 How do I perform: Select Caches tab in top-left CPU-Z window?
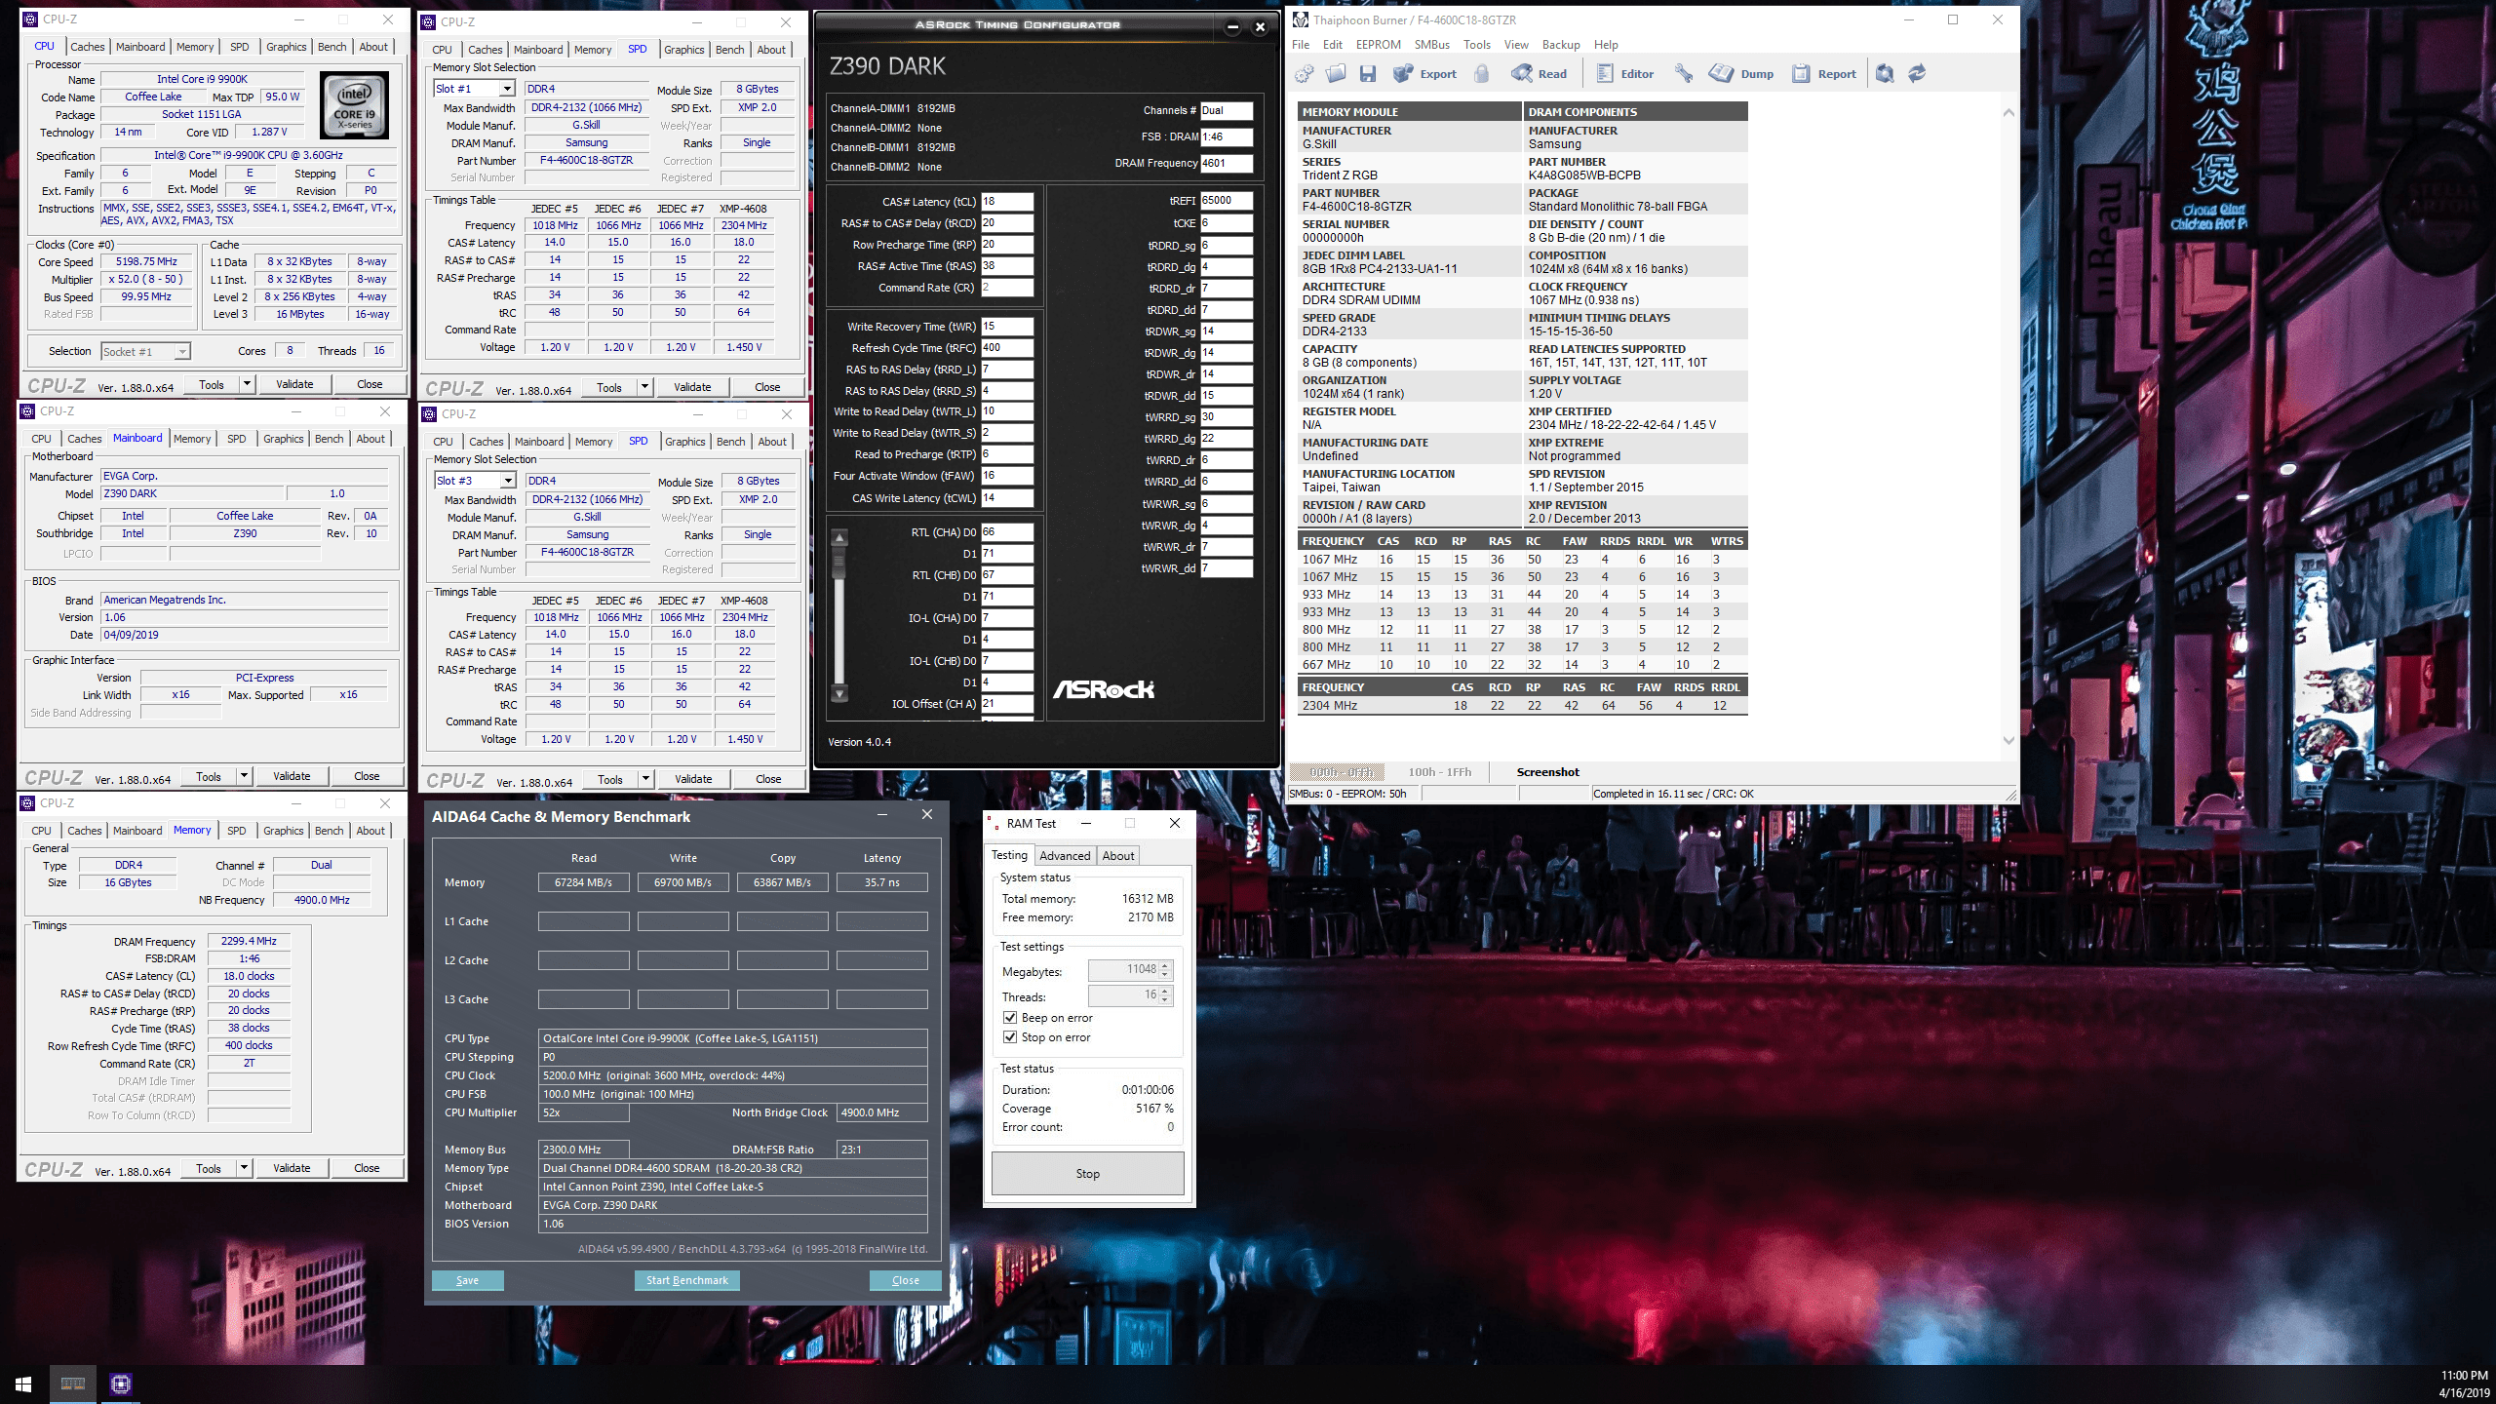[x=87, y=47]
